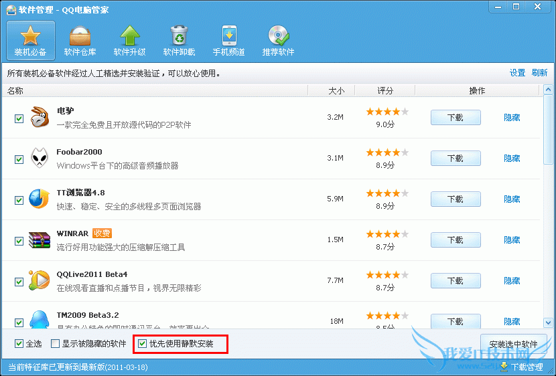Image resolution: width=556 pixels, height=376 pixels.
Task: Download TM2009 Beta3.2 with 下载 button
Action: (x=456, y=321)
